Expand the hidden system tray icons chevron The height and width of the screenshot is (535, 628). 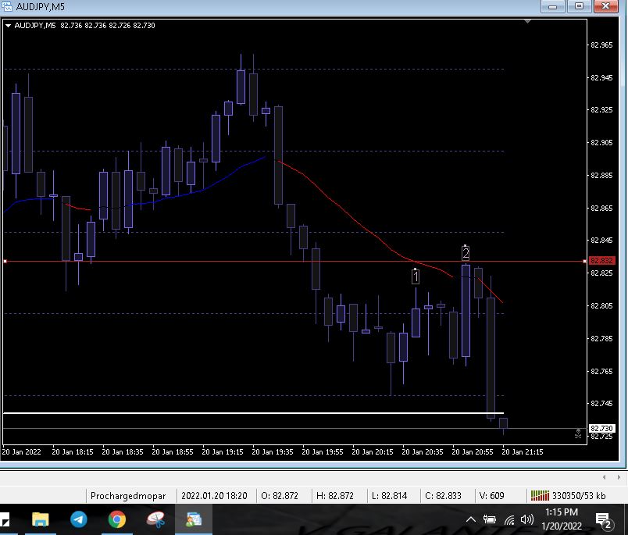471,519
